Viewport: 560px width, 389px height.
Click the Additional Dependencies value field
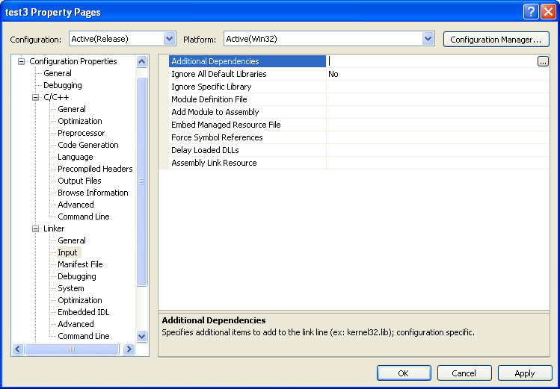click(x=430, y=61)
